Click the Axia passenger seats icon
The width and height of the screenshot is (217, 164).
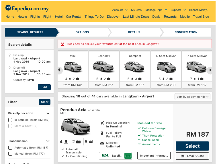pyautogui.click(x=66, y=142)
